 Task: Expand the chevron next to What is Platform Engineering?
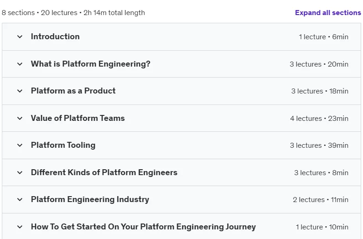pos(20,64)
